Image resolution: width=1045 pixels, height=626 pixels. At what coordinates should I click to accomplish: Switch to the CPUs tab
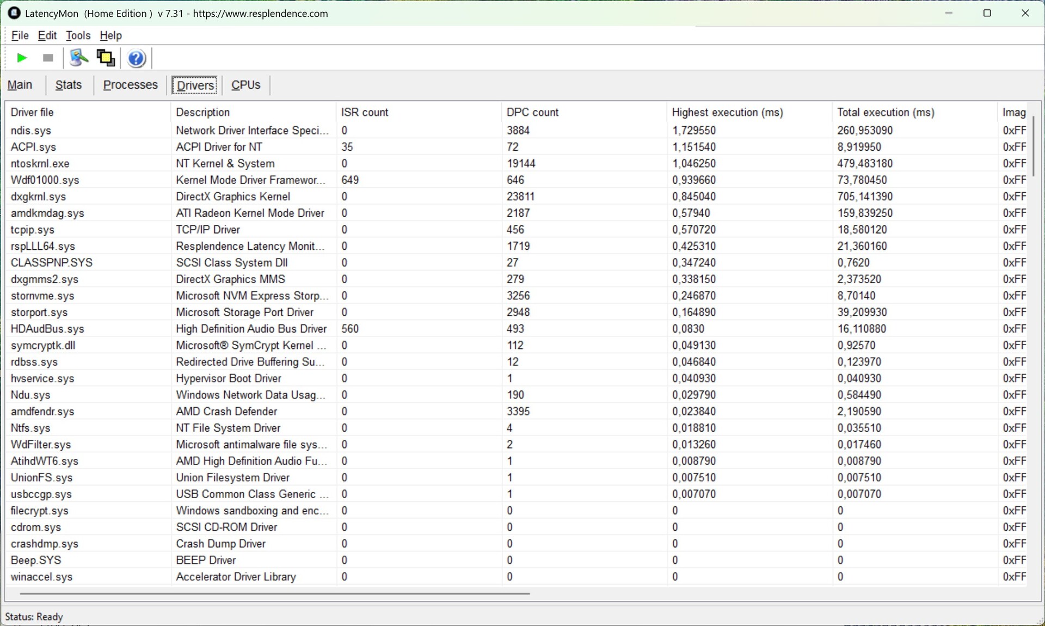point(245,85)
